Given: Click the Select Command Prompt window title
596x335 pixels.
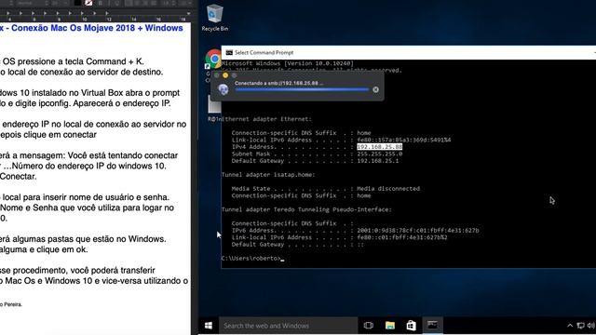Looking at the screenshot, I should (264, 52).
